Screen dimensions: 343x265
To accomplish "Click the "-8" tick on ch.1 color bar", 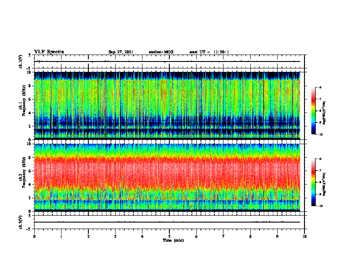I will tap(320, 111).
